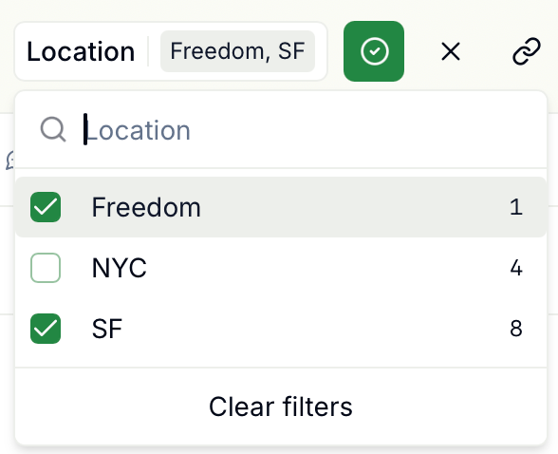Image resolution: width=558 pixels, height=454 pixels.
Task: Uncheck the Freedom checkbox
Action: [46, 207]
